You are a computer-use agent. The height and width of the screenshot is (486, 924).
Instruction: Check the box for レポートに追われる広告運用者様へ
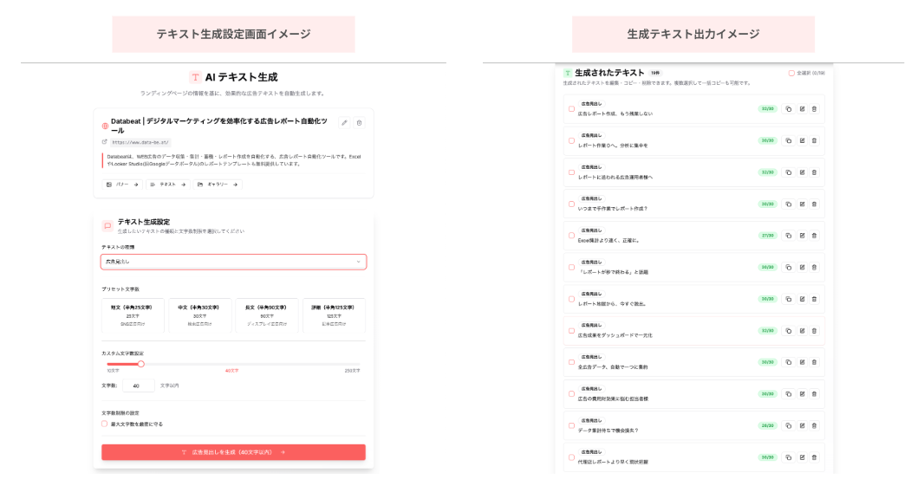pyautogui.click(x=571, y=172)
